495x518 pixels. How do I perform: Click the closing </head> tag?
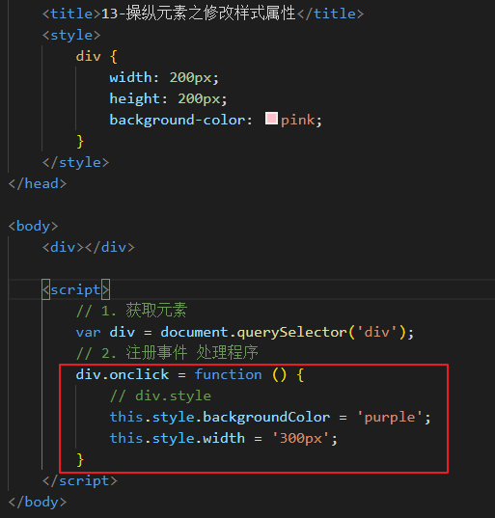click(38, 183)
